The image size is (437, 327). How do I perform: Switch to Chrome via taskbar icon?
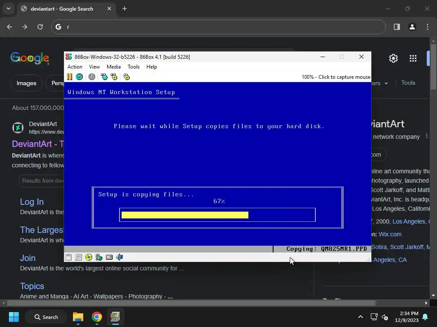click(x=97, y=317)
